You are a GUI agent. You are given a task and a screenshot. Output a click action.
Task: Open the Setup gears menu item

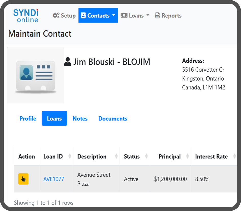click(64, 16)
